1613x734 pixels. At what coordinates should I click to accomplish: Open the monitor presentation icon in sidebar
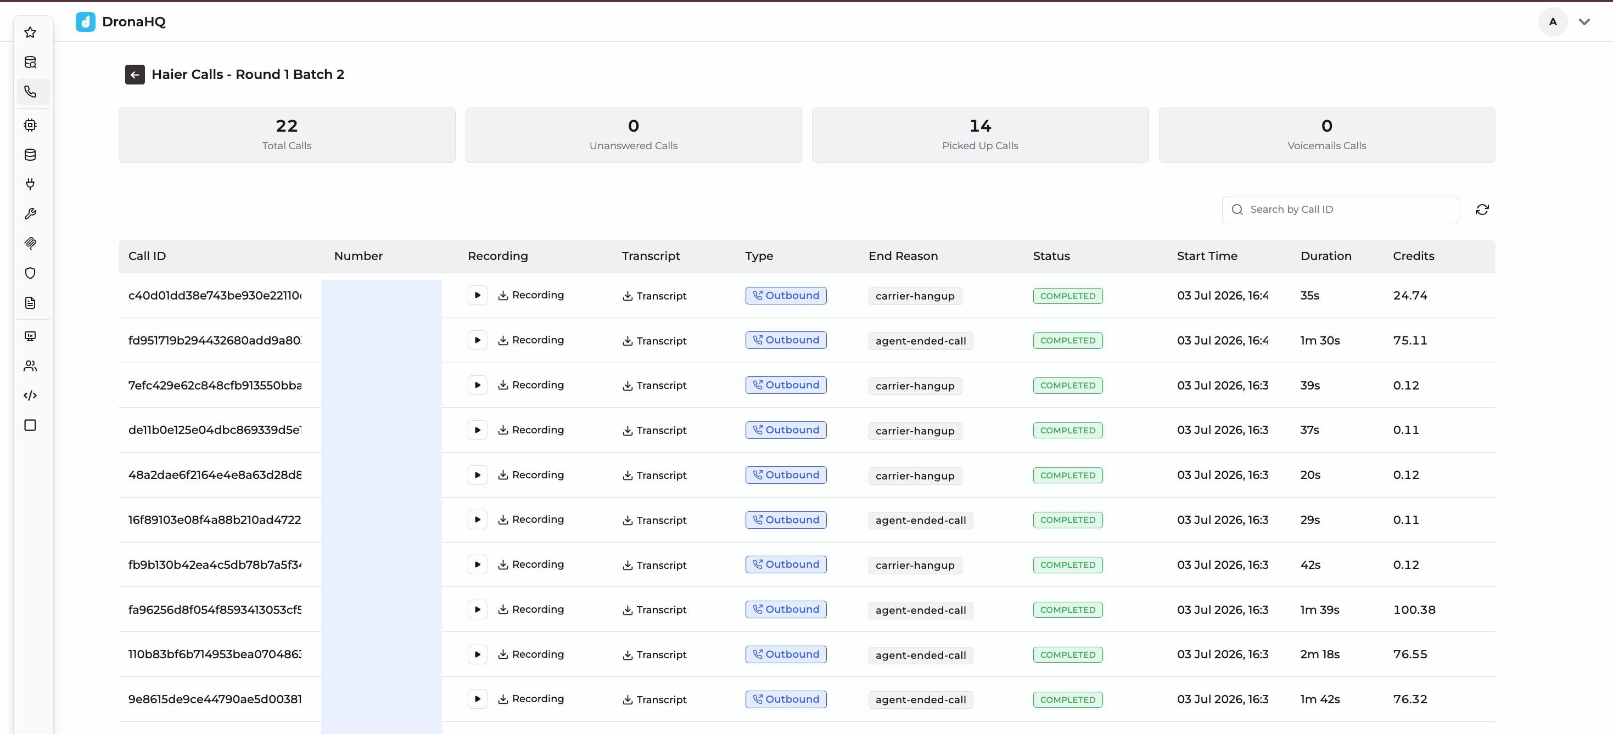tap(30, 337)
